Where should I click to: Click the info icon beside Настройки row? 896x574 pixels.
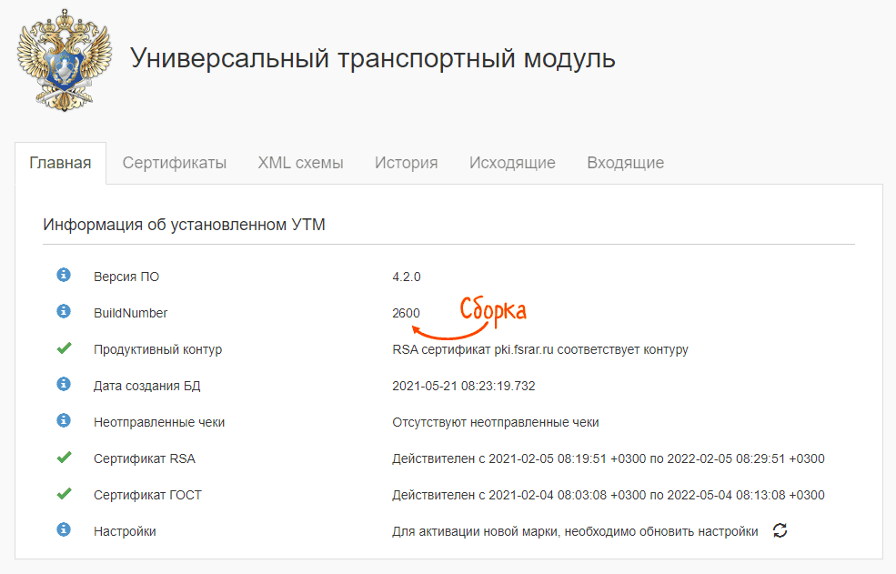pyautogui.click(x=64, y=530)
